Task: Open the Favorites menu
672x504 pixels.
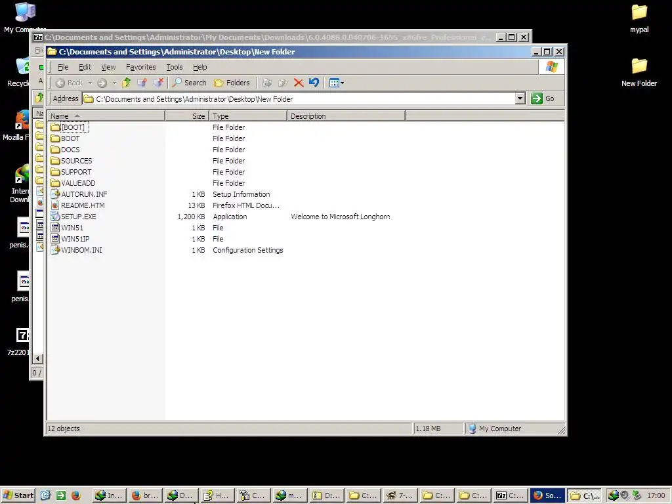Action: click(x=140, y=67)
